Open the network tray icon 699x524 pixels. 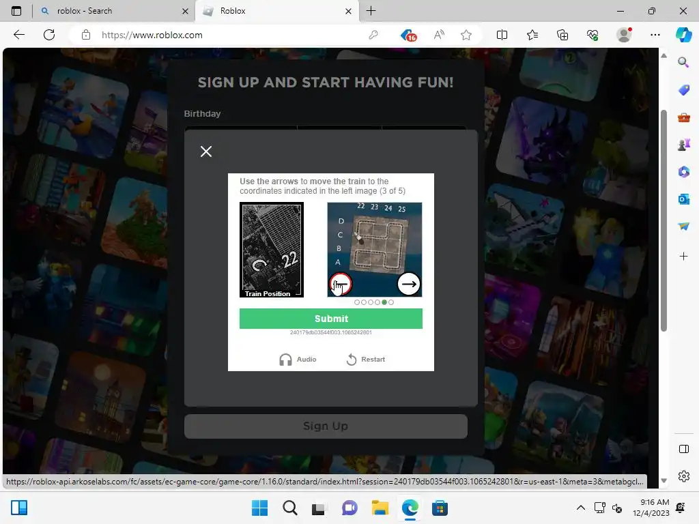[x=599, y=508]
